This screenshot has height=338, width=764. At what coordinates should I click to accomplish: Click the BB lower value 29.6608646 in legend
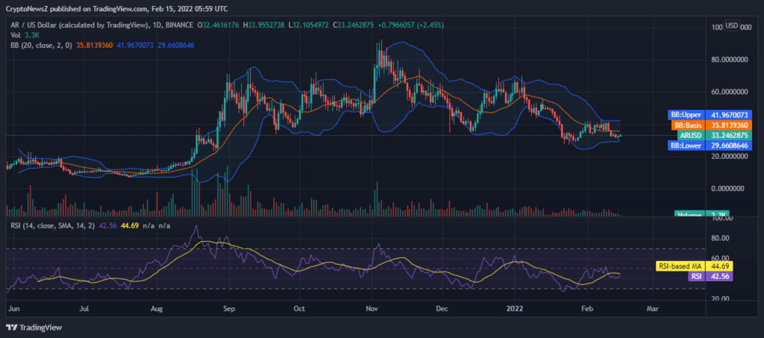pyautogui.click(x=175, y=45)
